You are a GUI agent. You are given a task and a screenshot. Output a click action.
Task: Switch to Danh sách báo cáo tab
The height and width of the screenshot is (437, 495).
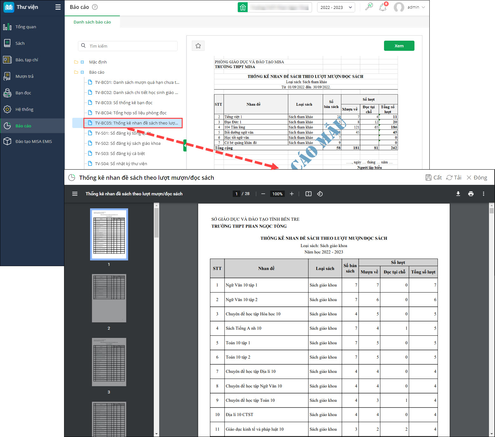(92, 22)
